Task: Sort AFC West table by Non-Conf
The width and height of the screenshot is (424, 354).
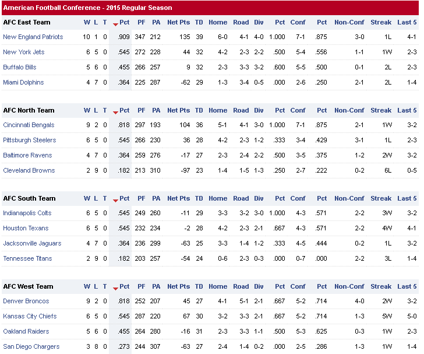Action: [349, 286]
